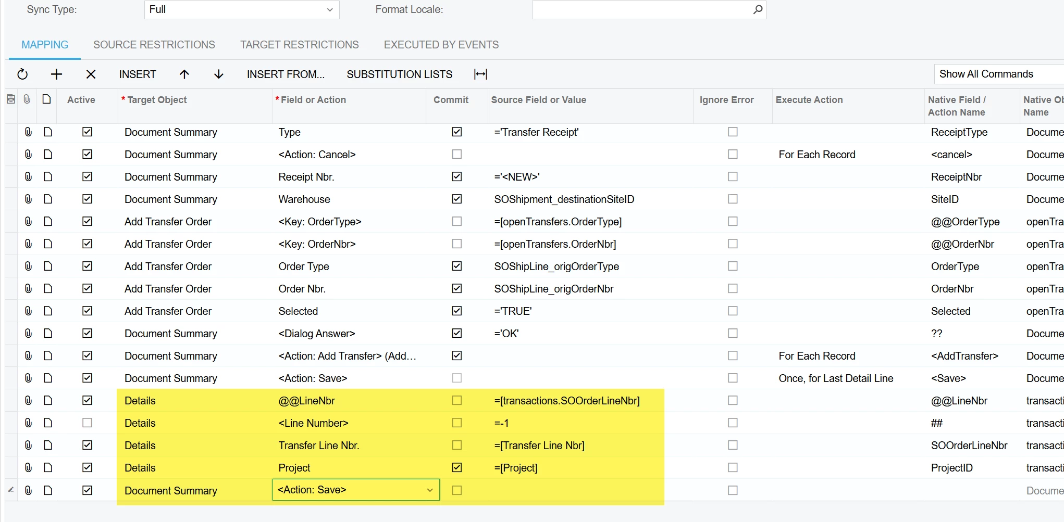This screenshot has width=1064, height=522.
Task: Open the Executed By Events tab
Action: [x=441, y=45]
